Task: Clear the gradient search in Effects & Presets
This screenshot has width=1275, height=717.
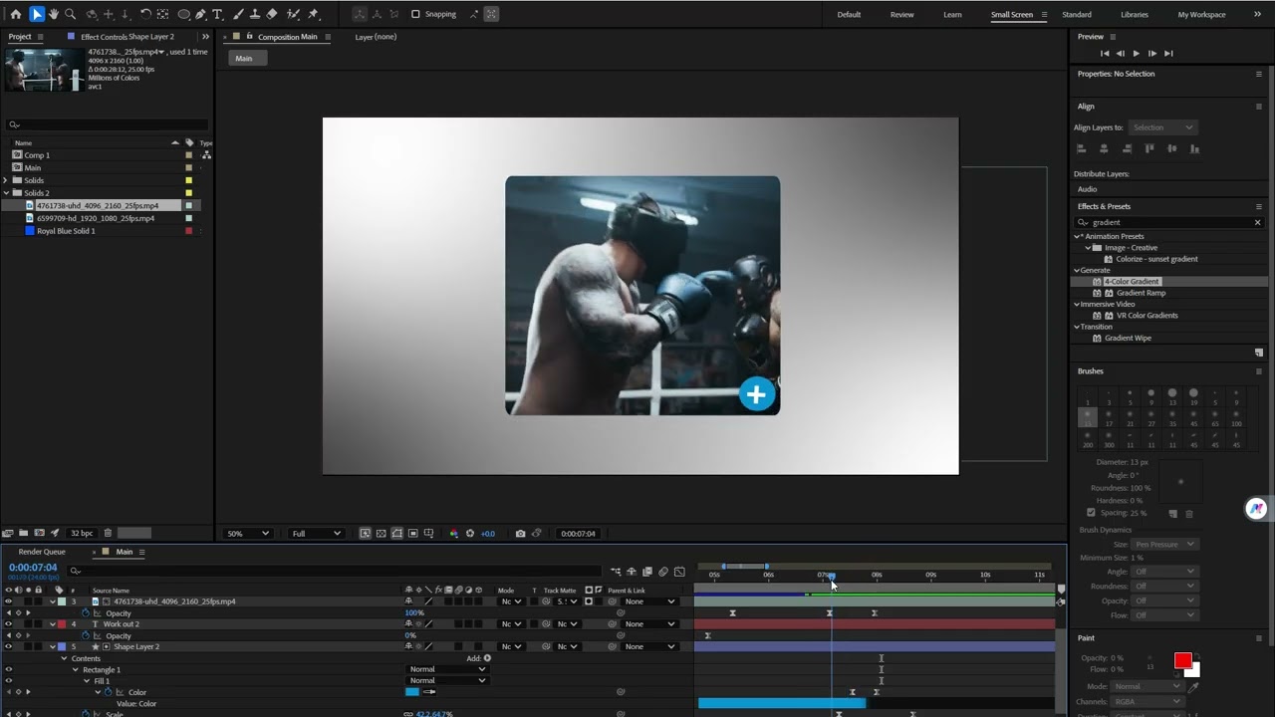Action: point(1257,222)
